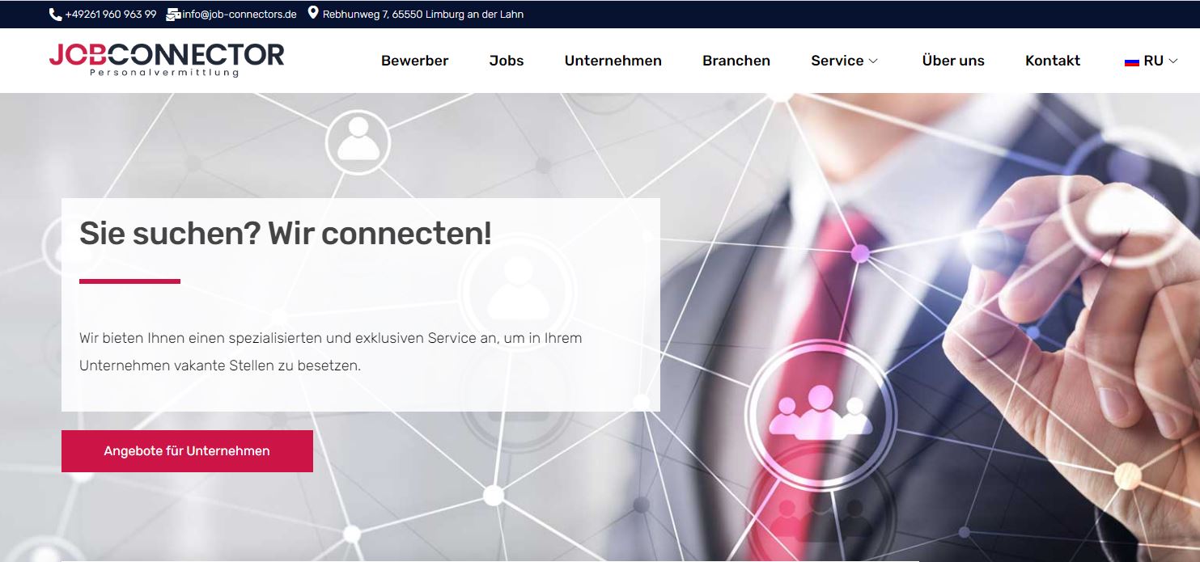
Task: Click the glowing group of people icon
Action: coord(820,412)
